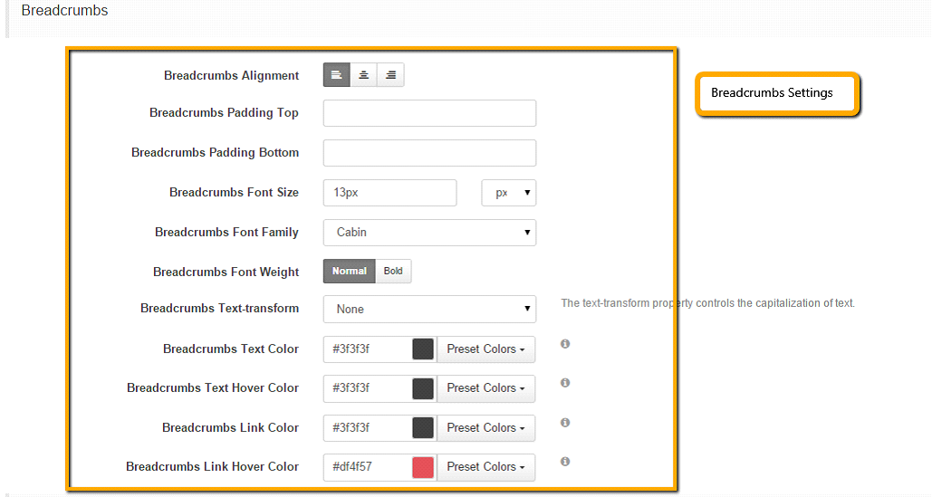Click the Breadcrumbs Settings callout label
This screenshot has width=932, height=497.
[x=772, y=92]
